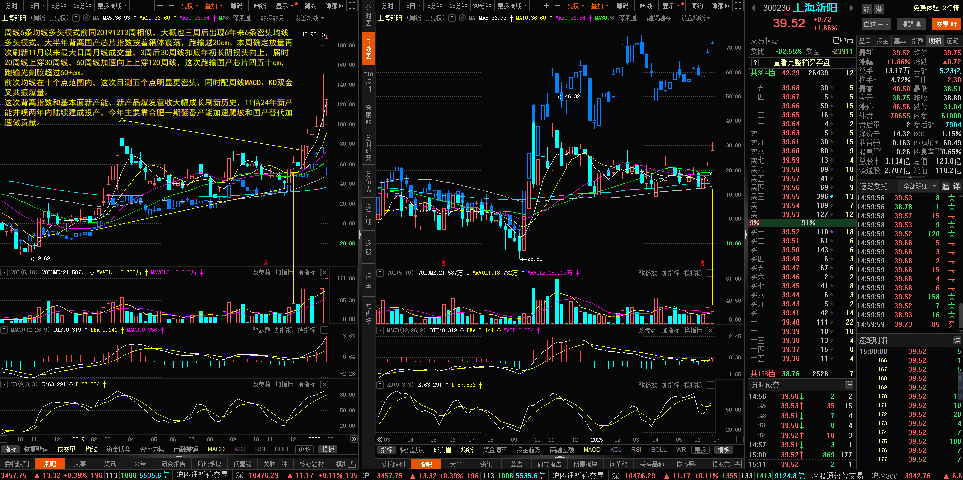The height and width of the screenshot is (480, 963).
Task: Click the 9% / 91% buy-sell ratio bar
Action: coord(801,223)
